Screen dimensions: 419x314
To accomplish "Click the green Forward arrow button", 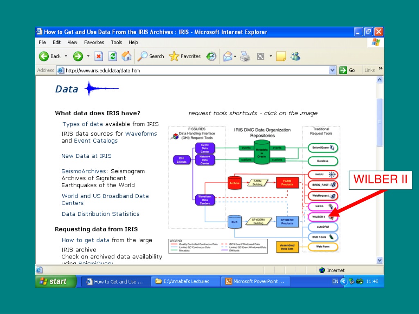I will (x=78, y=56).
